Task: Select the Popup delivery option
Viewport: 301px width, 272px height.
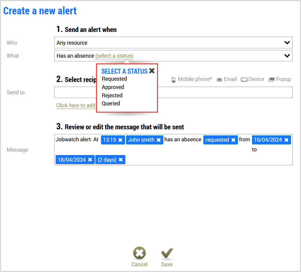Action: pos(280,79)
